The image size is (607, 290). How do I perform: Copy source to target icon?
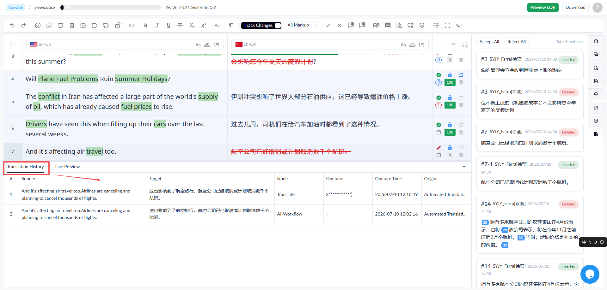(49, 26)
